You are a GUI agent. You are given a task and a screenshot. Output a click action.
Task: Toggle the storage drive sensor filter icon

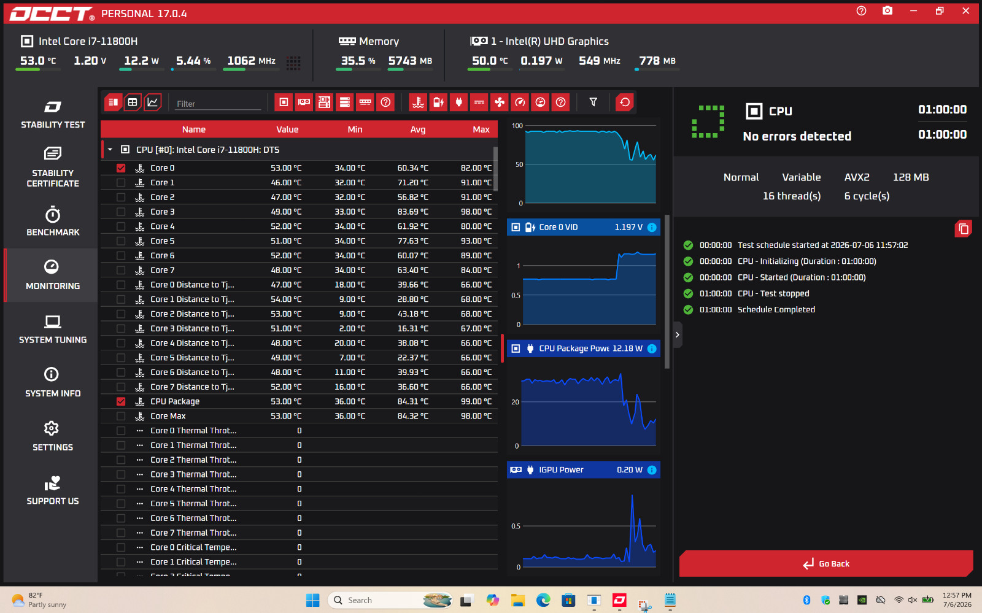345,102
